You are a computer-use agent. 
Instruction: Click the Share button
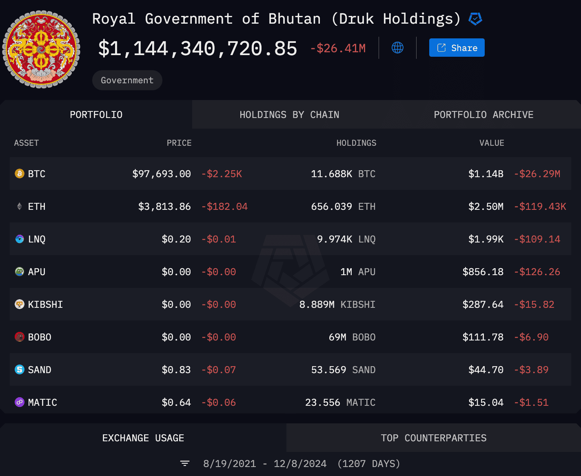tap(457, 48)
